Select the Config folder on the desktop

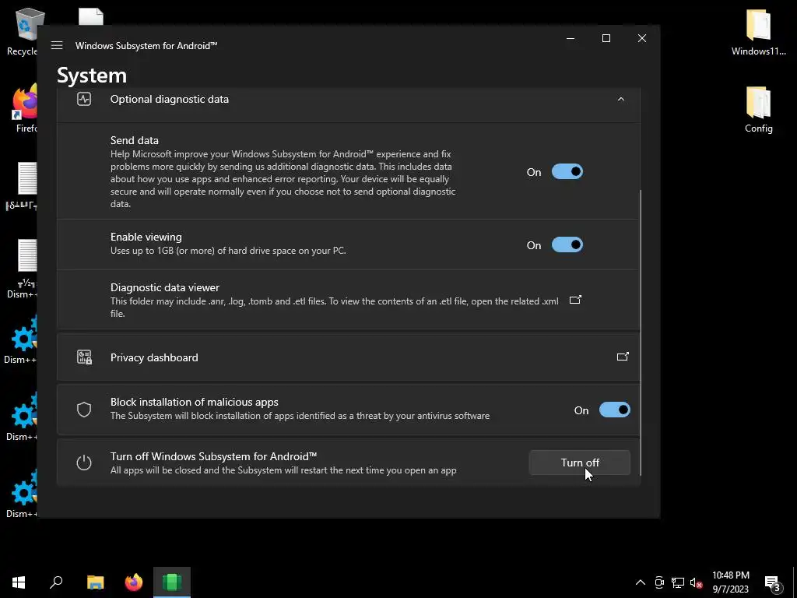758,109
